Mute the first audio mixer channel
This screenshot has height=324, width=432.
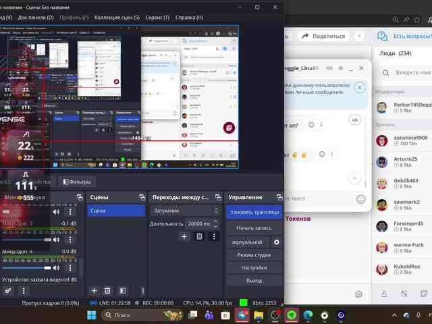click(x=56, y=211)
